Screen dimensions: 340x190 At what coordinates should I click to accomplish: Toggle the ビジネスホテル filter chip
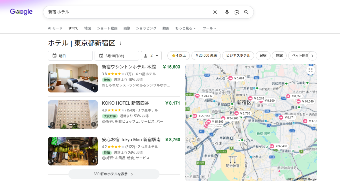(238, 56)
